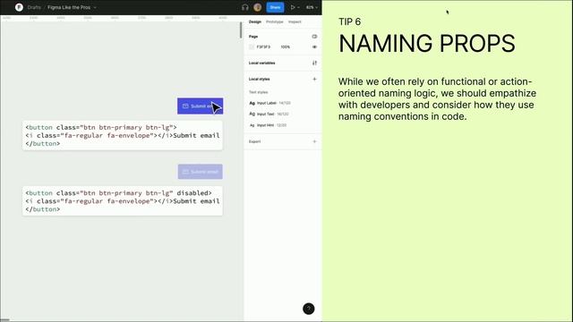Select the Input Hint text style
This screenshot has width=573, height=322.
(268, 125)
